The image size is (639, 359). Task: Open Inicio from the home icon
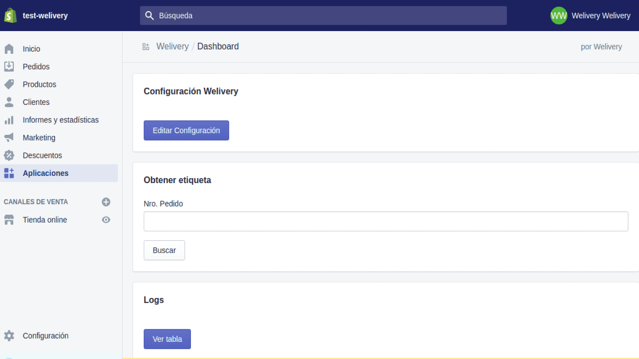coord(9,49)
